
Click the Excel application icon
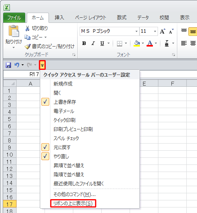pyautogui.click(x=7, y=7)
